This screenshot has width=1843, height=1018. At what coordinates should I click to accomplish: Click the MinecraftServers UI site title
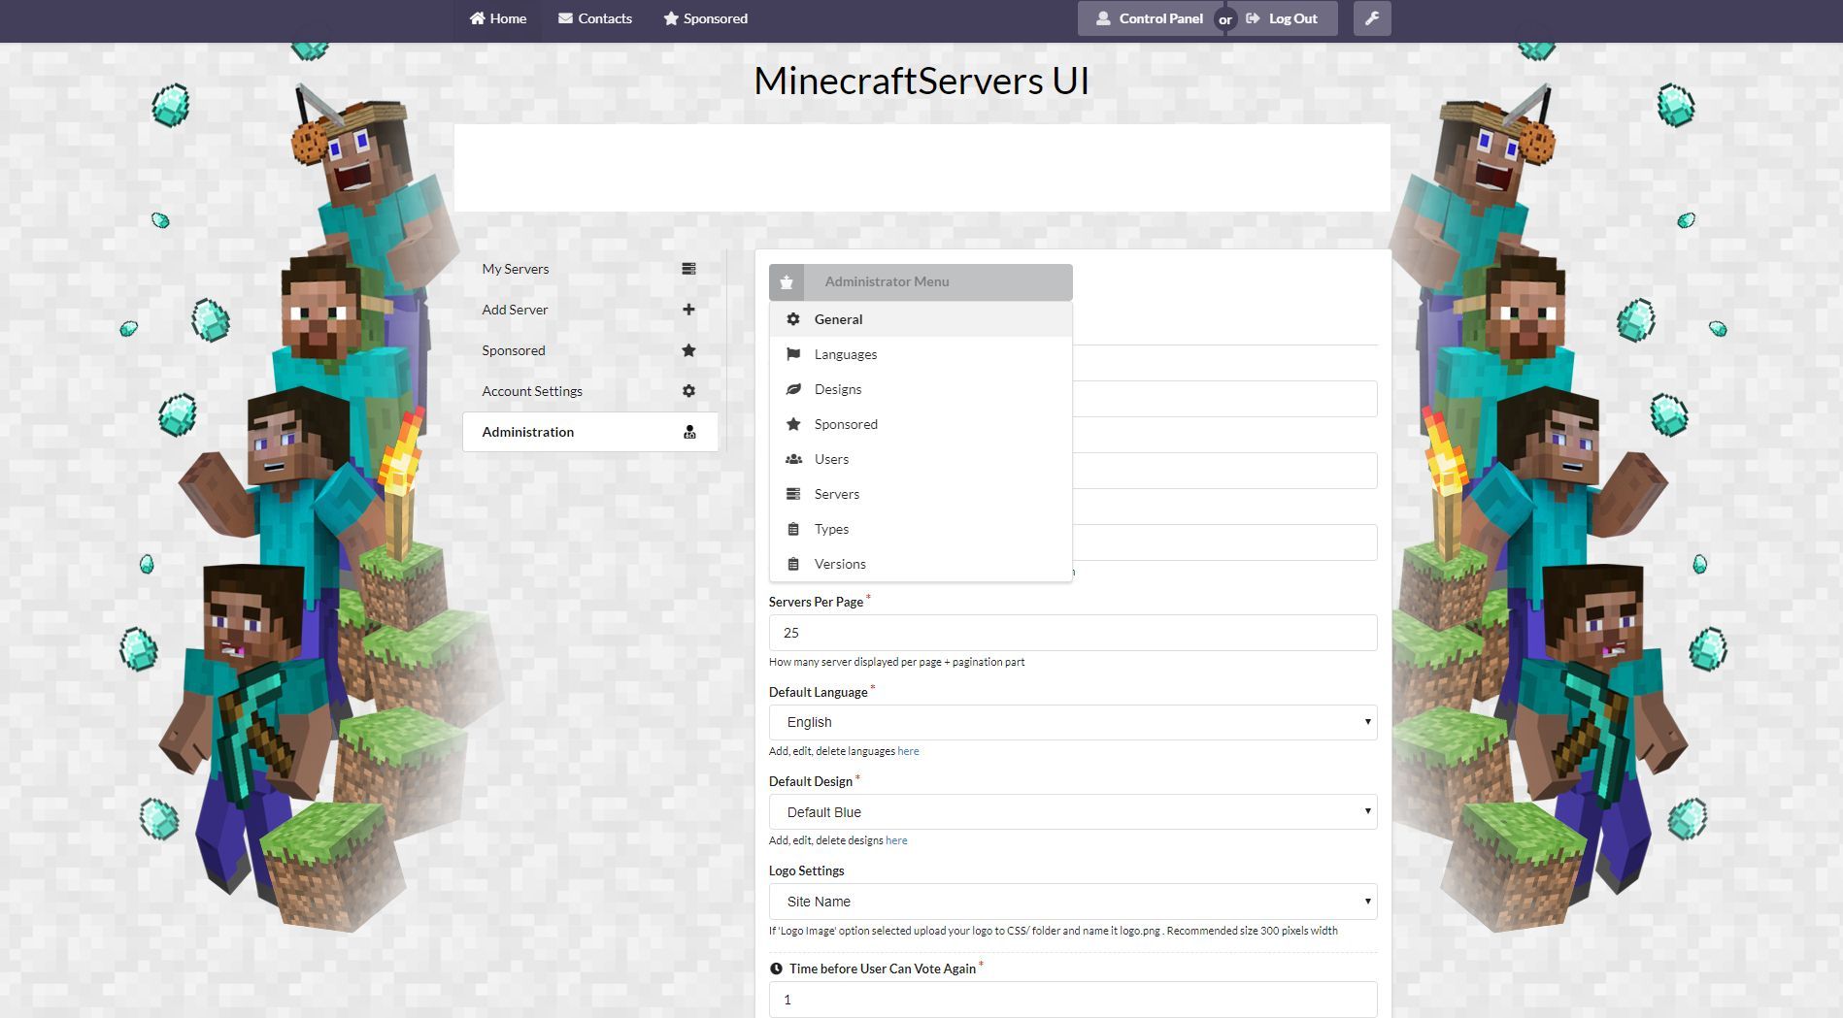point(921,81)
